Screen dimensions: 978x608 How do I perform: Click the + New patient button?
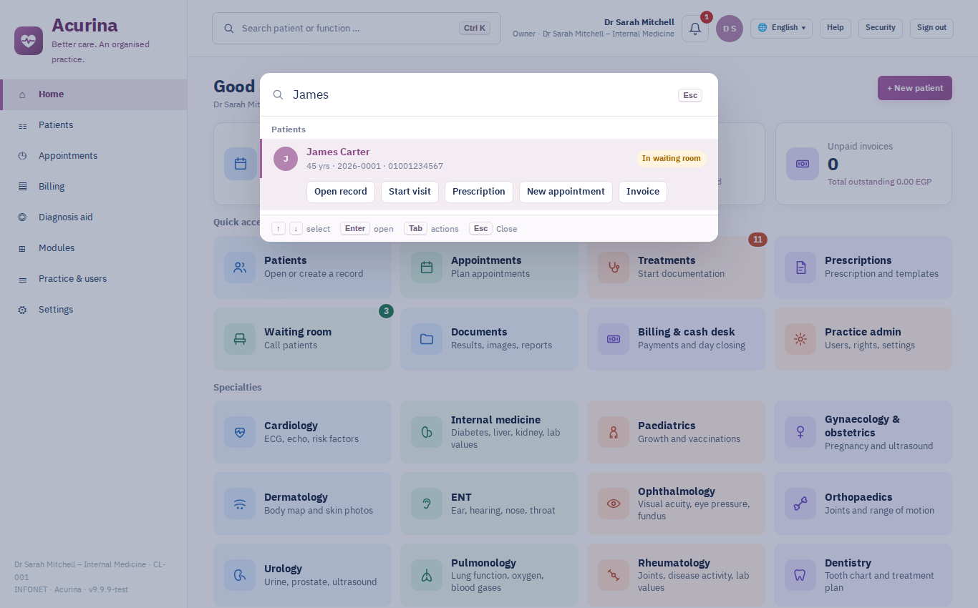pos(915,88)
